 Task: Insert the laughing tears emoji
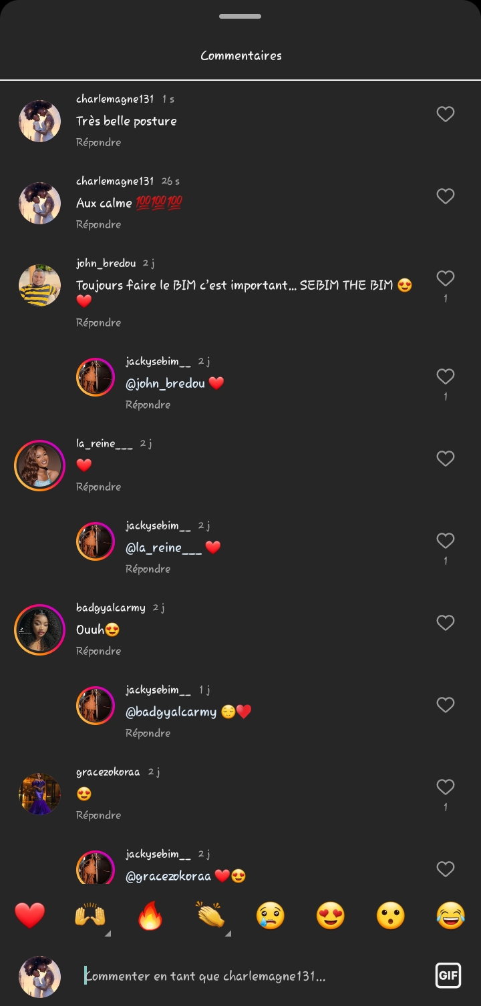[450, 915]
